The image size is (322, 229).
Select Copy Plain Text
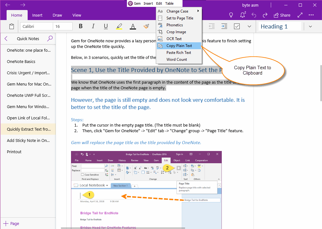click(x=179, y=46)
